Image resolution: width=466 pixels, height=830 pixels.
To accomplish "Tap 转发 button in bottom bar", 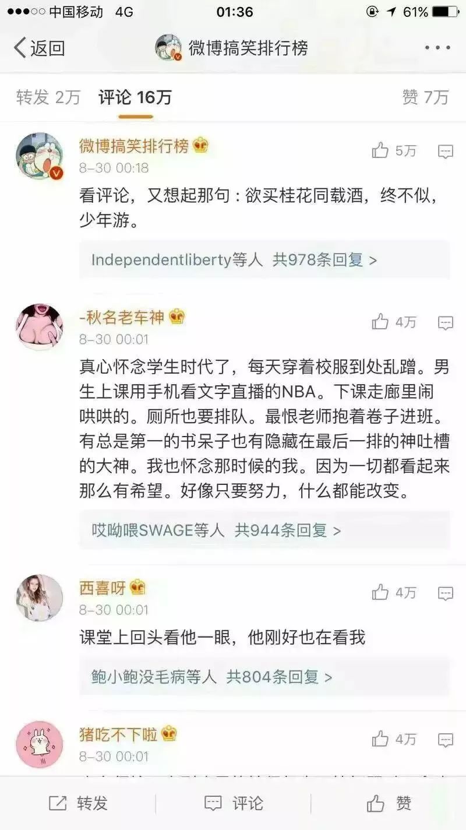I will coord(78,803).
